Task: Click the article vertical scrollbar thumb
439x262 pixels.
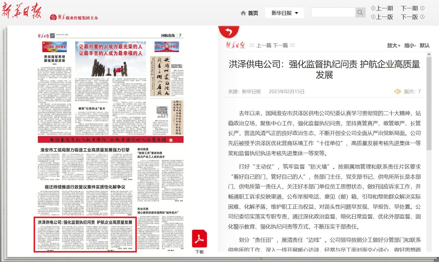Action: [x=429, y=103]
